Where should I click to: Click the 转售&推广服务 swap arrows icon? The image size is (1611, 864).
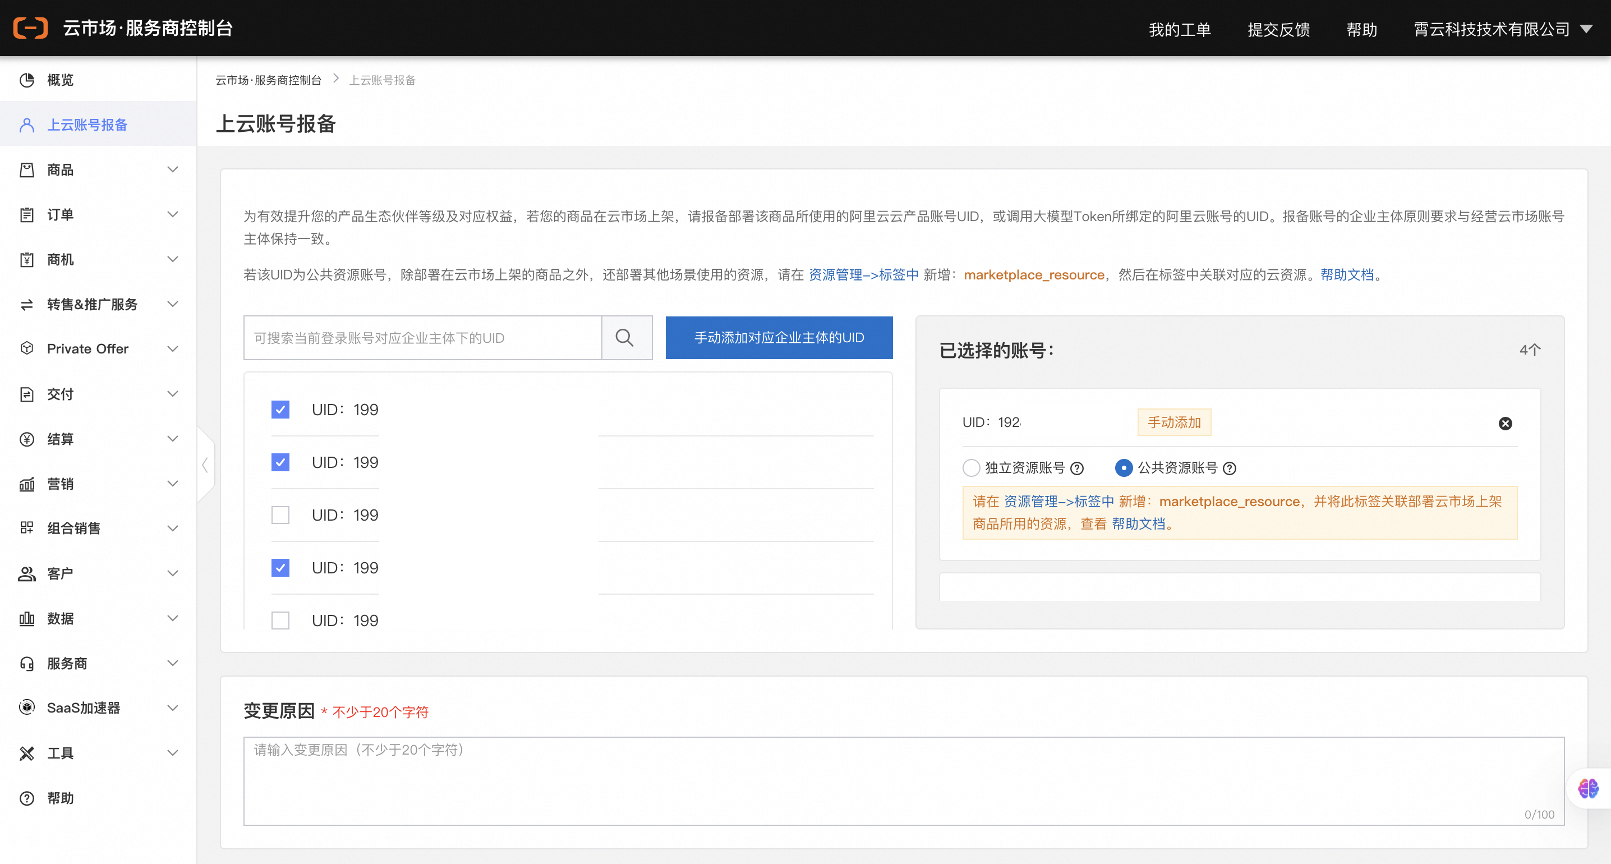27,305
